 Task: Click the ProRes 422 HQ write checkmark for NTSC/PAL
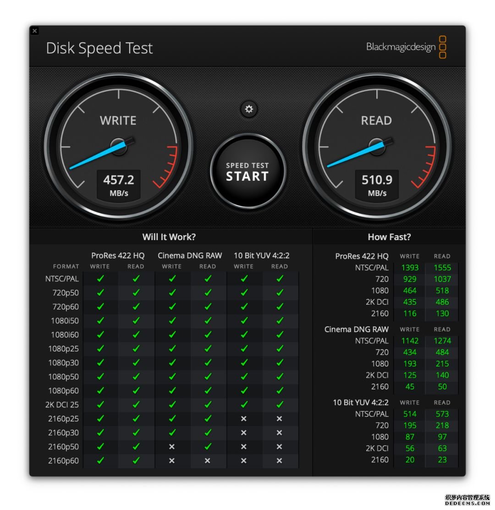tap(100, 279)
